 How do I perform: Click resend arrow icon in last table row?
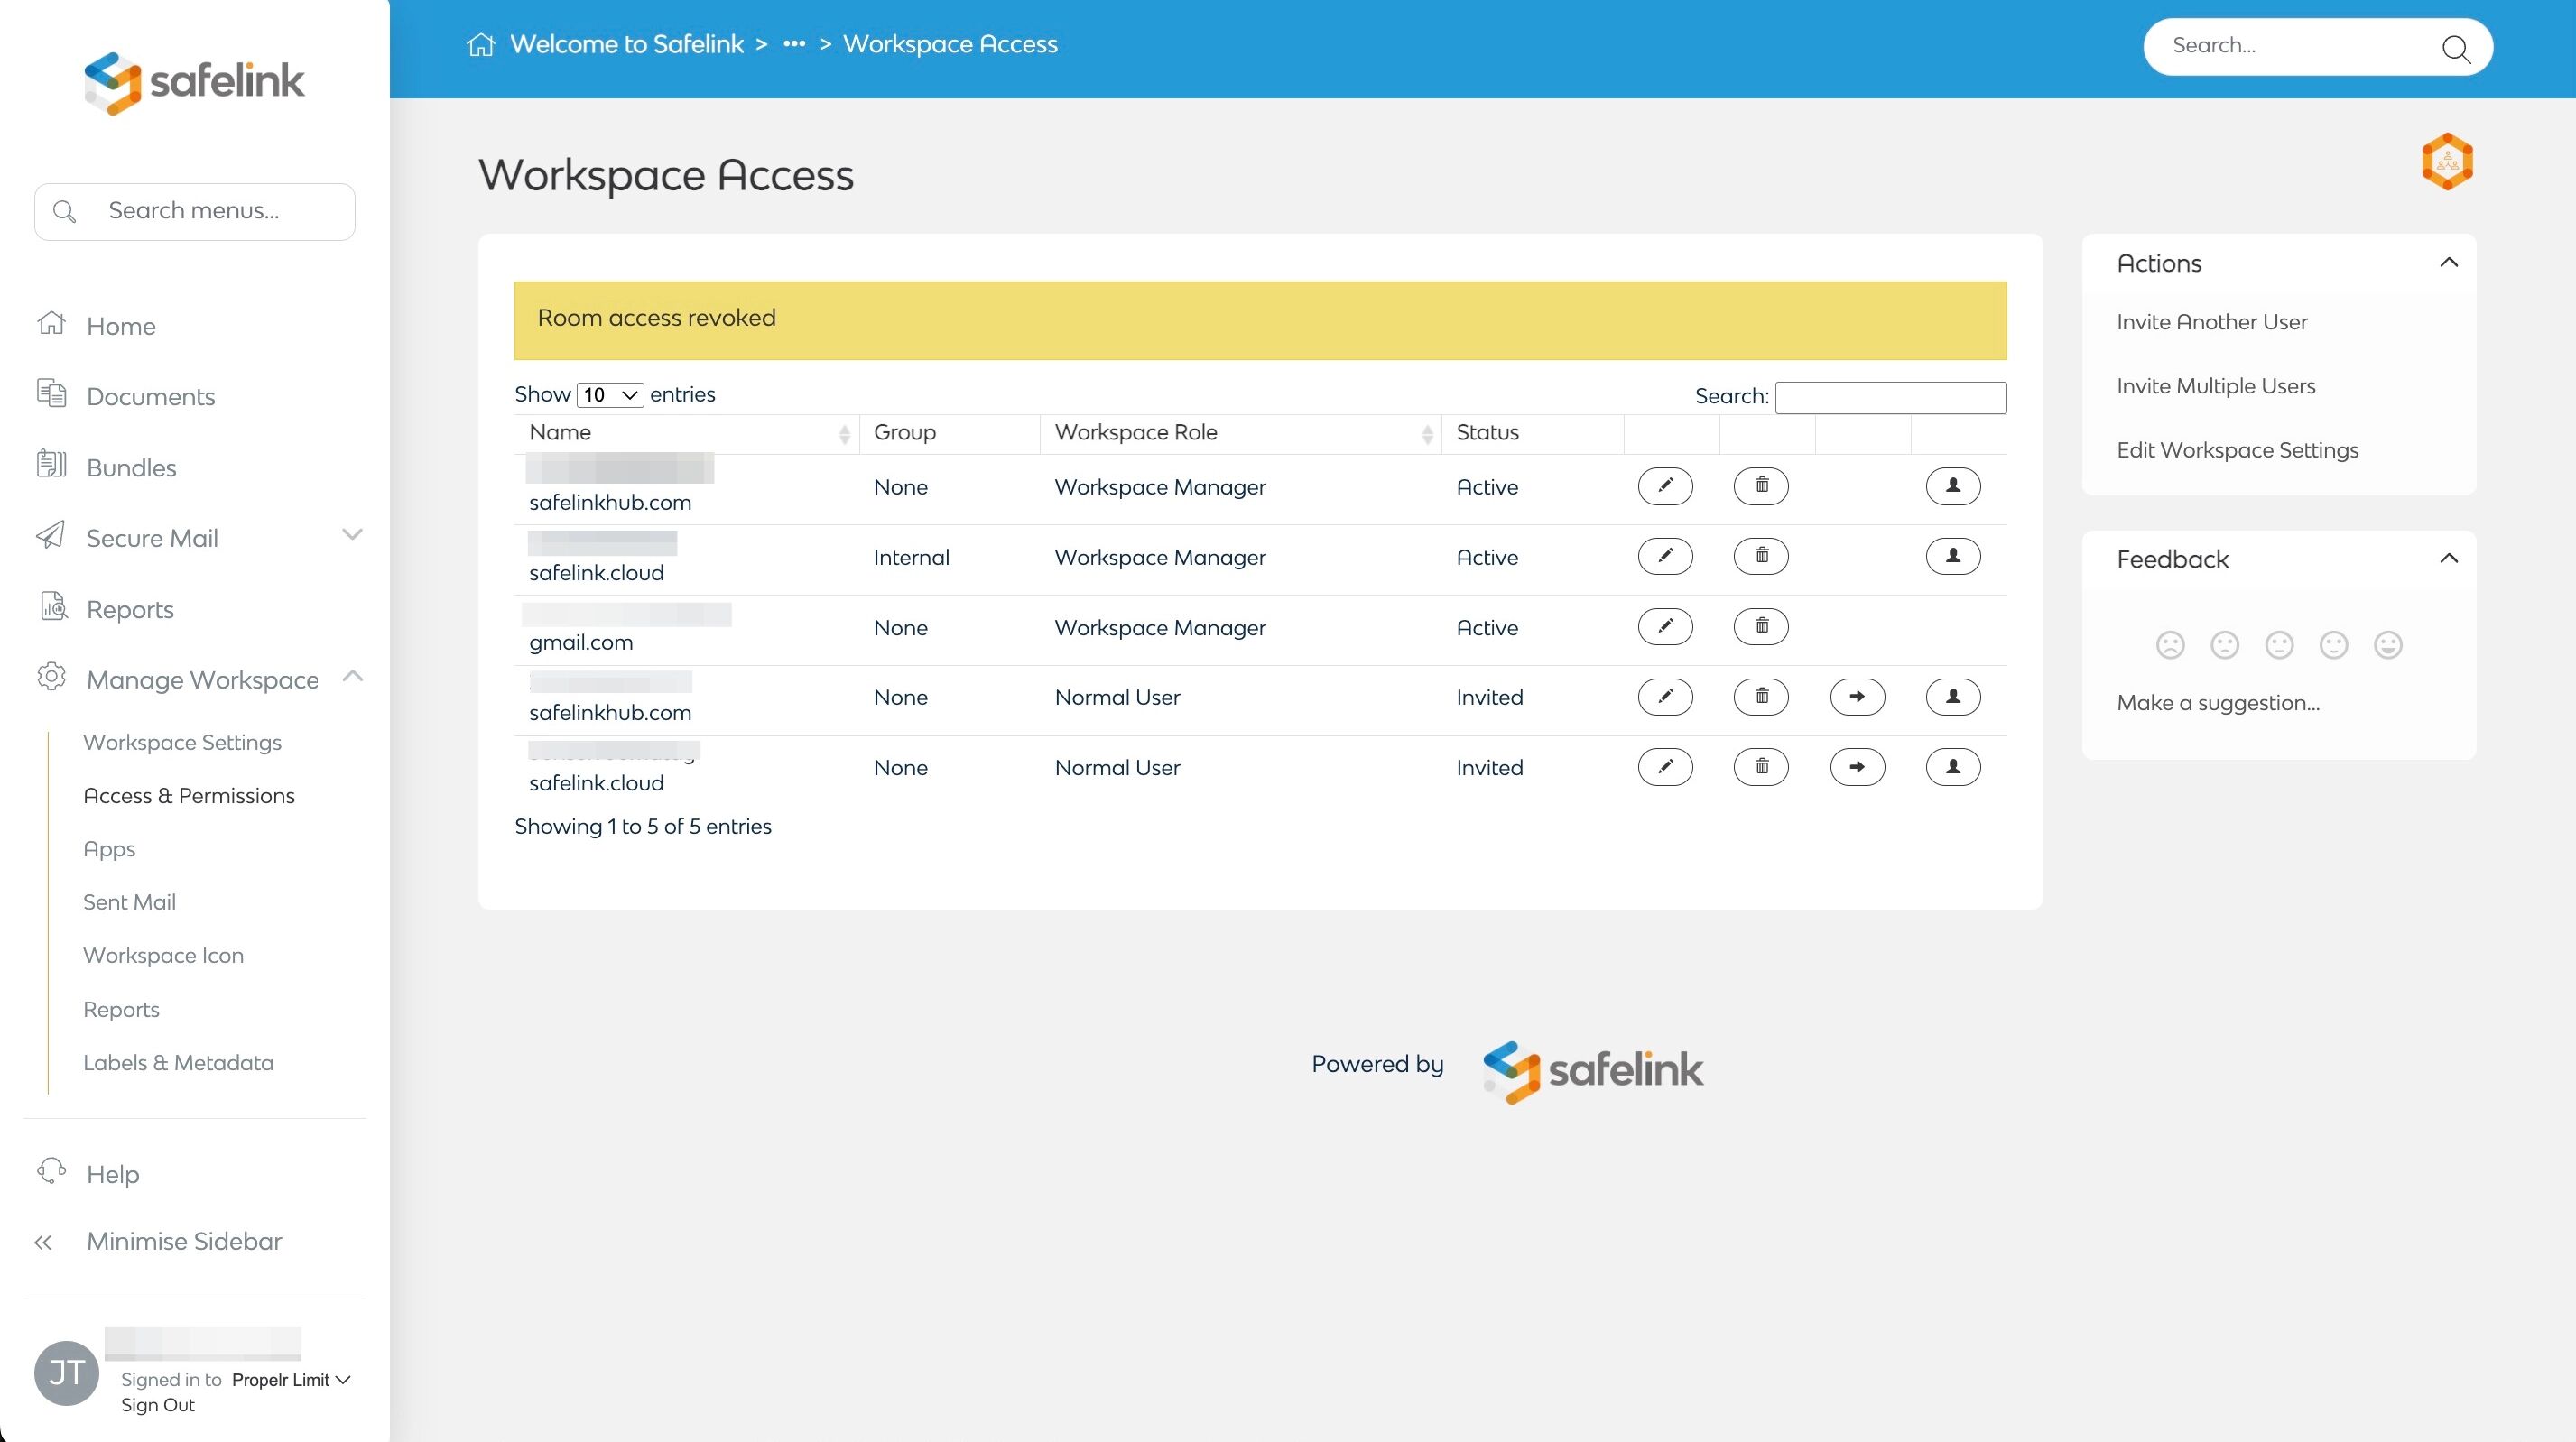1857,767
